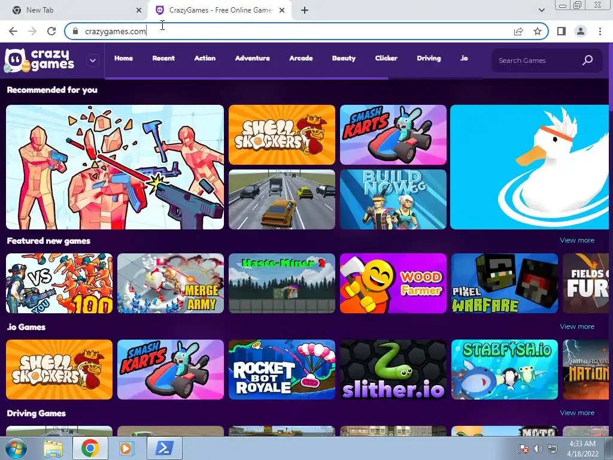Open the You vs 100 game thumbnail
This screenshot has height=460, width=613.
pos(59,283)
